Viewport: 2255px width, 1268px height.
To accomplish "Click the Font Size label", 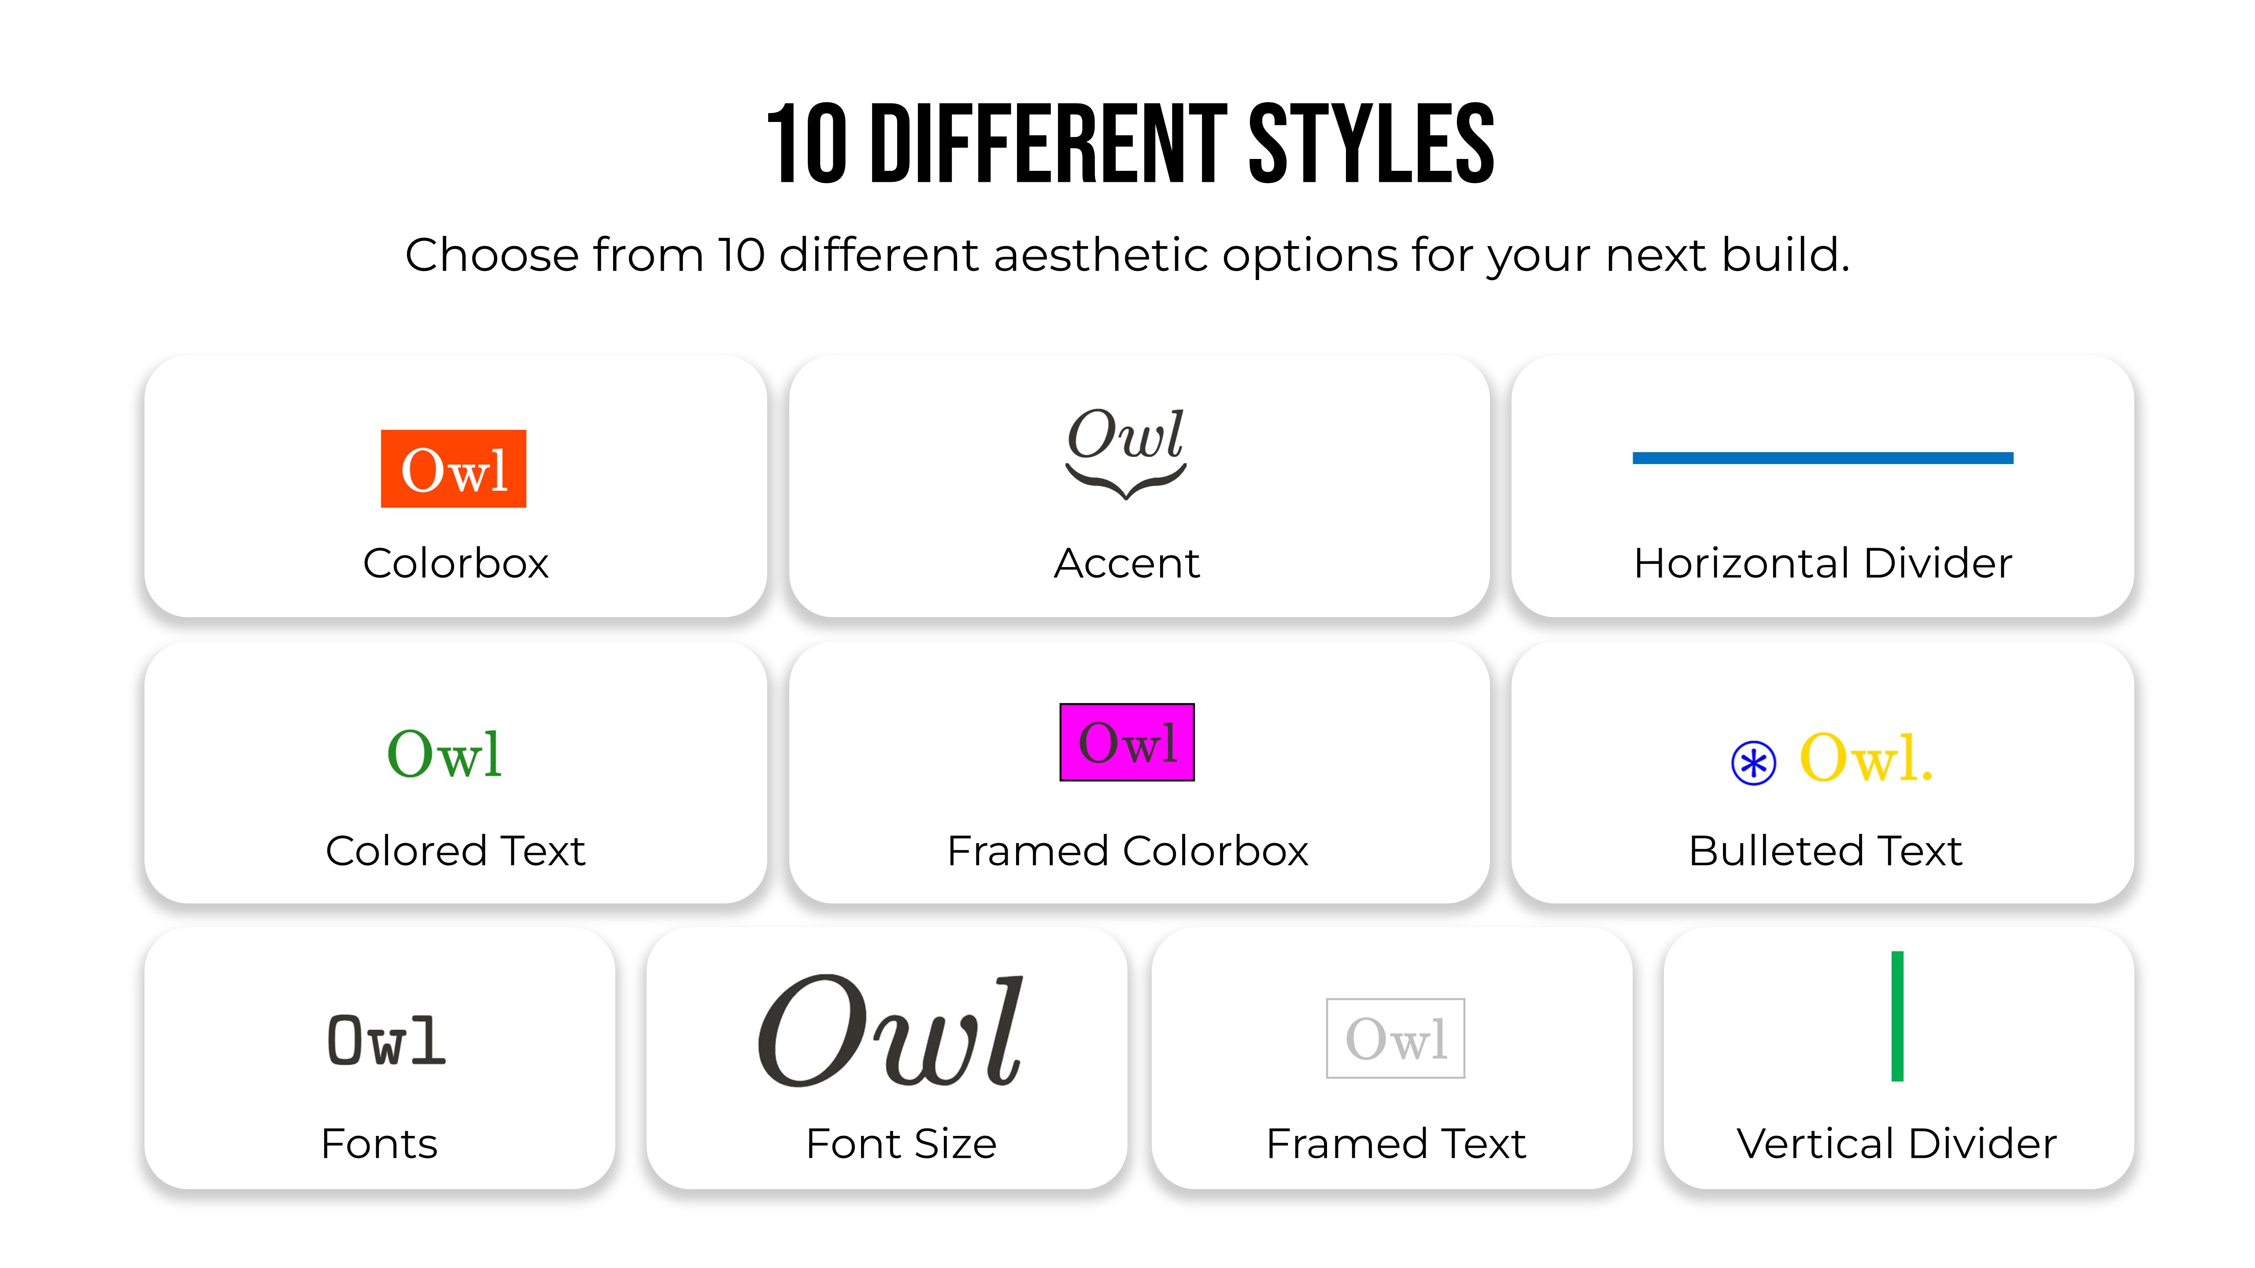I will pyautogui.click(x=901, y=1144).
